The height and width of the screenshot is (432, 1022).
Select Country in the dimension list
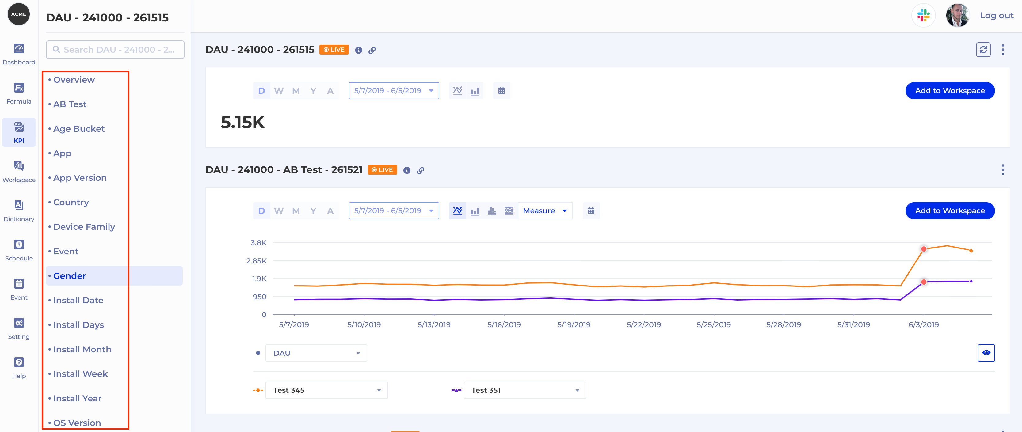71,202
